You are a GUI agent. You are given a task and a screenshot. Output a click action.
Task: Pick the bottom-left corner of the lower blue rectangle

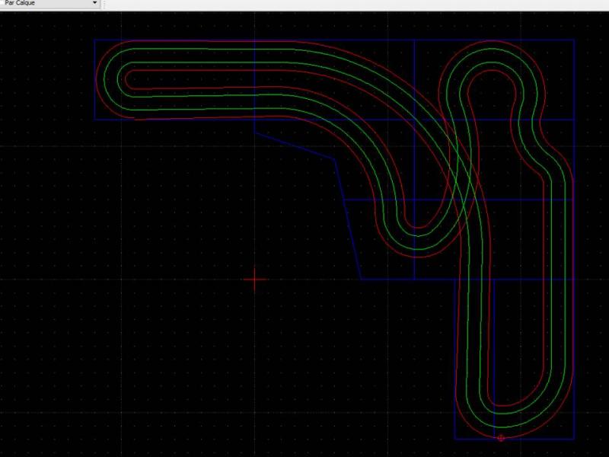point(455,439)
